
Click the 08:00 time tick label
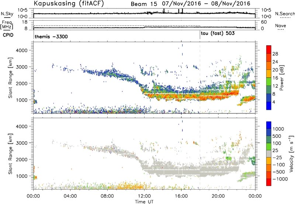[107, 196]
